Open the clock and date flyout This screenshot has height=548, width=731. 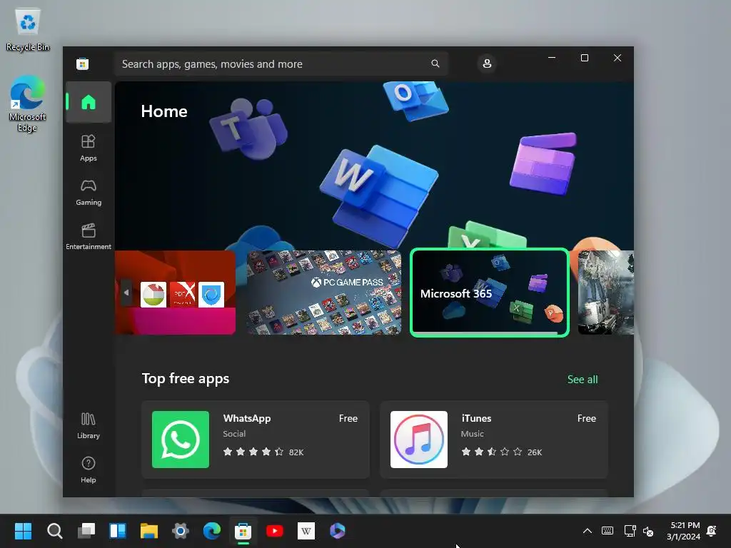click(x=683, y=531)
